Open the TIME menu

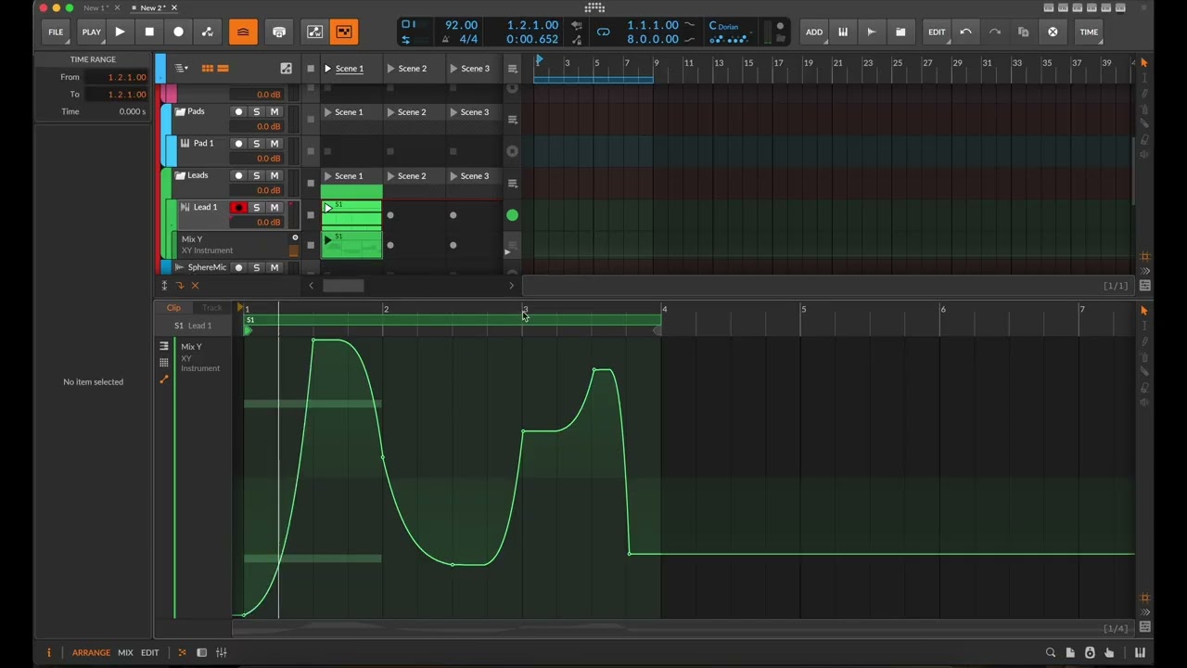pyautogui.click(x=1089, y=32)
